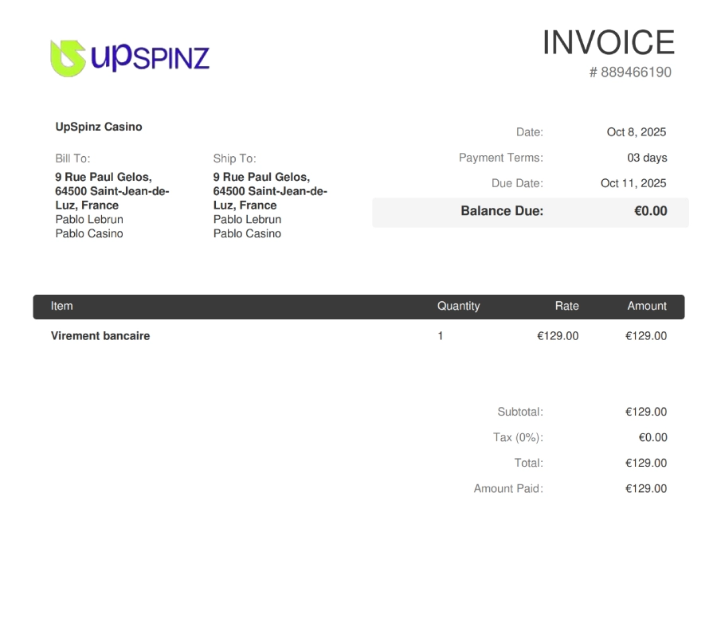Viewport: 717px width, 630px height.
Task: Click the UpSpinz Casino company name
Action: (x=99, y=127)
